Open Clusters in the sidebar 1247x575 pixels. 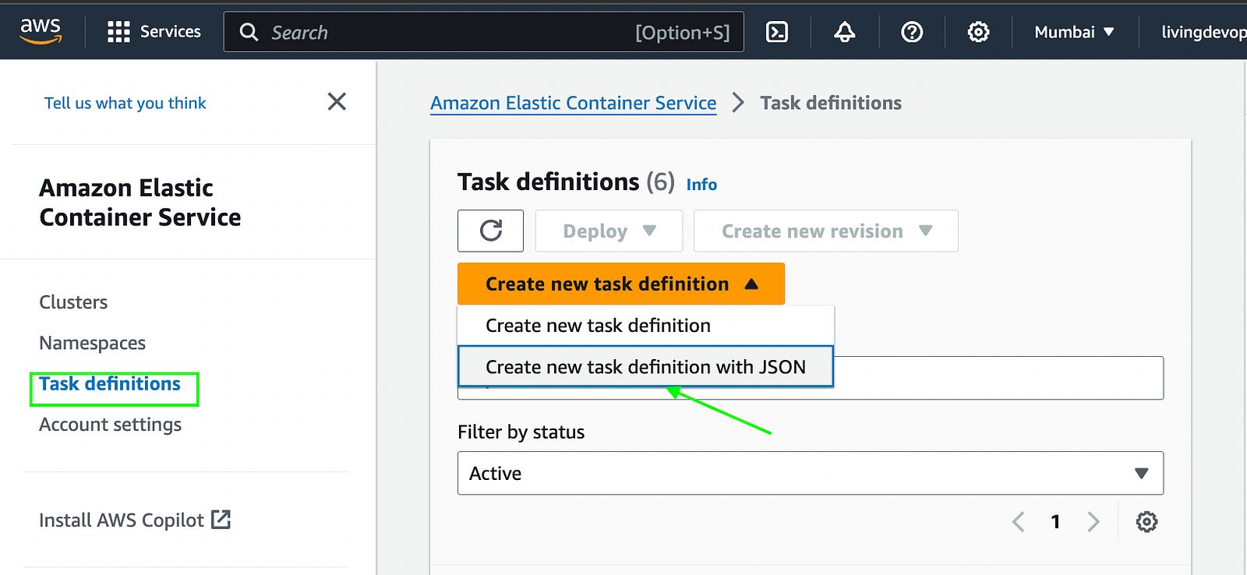[73, 302]
